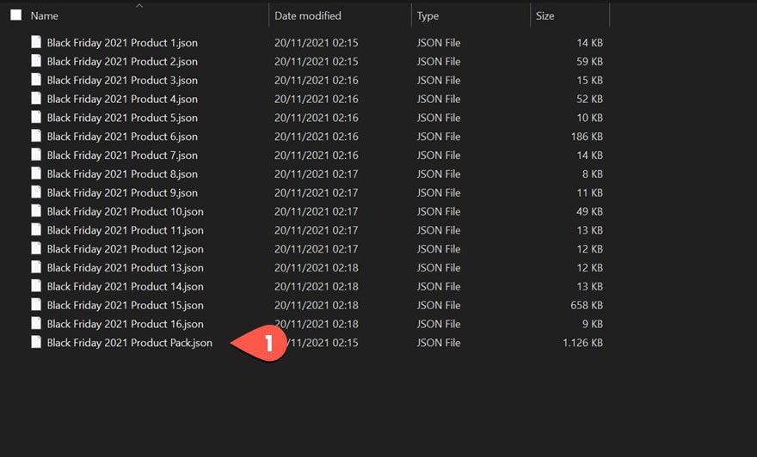Select Black Friday 2021 Product 2.json name
Viewport: 757px width, 457px height.
click(x=122, y=62)
